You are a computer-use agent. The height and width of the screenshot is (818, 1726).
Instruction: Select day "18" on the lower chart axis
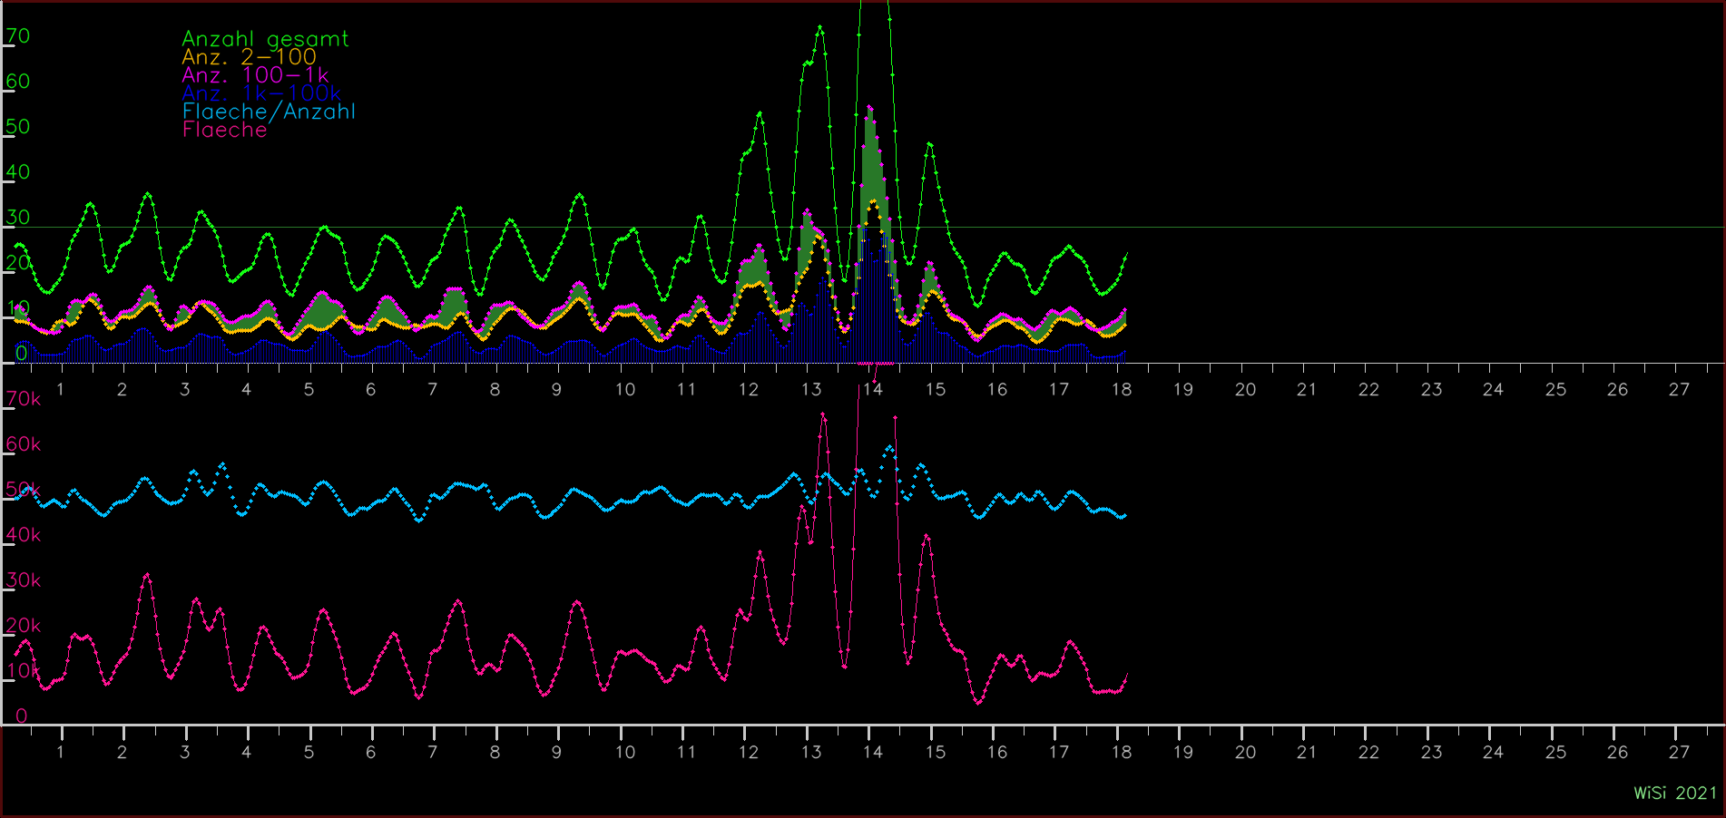point(1122,752)
